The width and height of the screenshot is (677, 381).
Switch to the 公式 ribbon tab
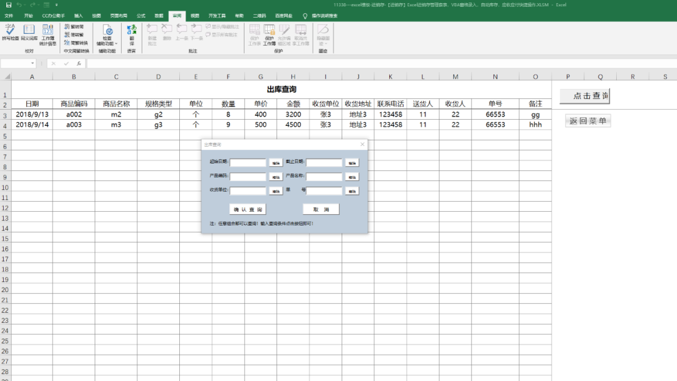pos(141,16)
